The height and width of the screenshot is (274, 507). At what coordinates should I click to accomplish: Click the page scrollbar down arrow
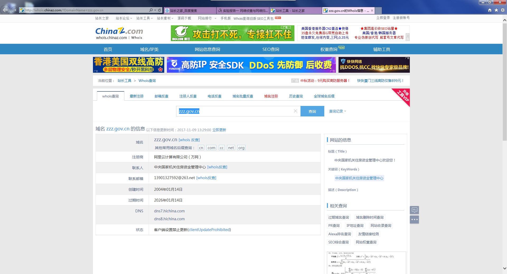[x=505, y=268]
